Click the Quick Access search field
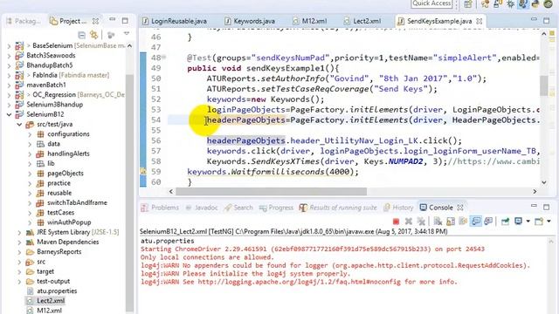The image size is (559, 314). [432, 3]
